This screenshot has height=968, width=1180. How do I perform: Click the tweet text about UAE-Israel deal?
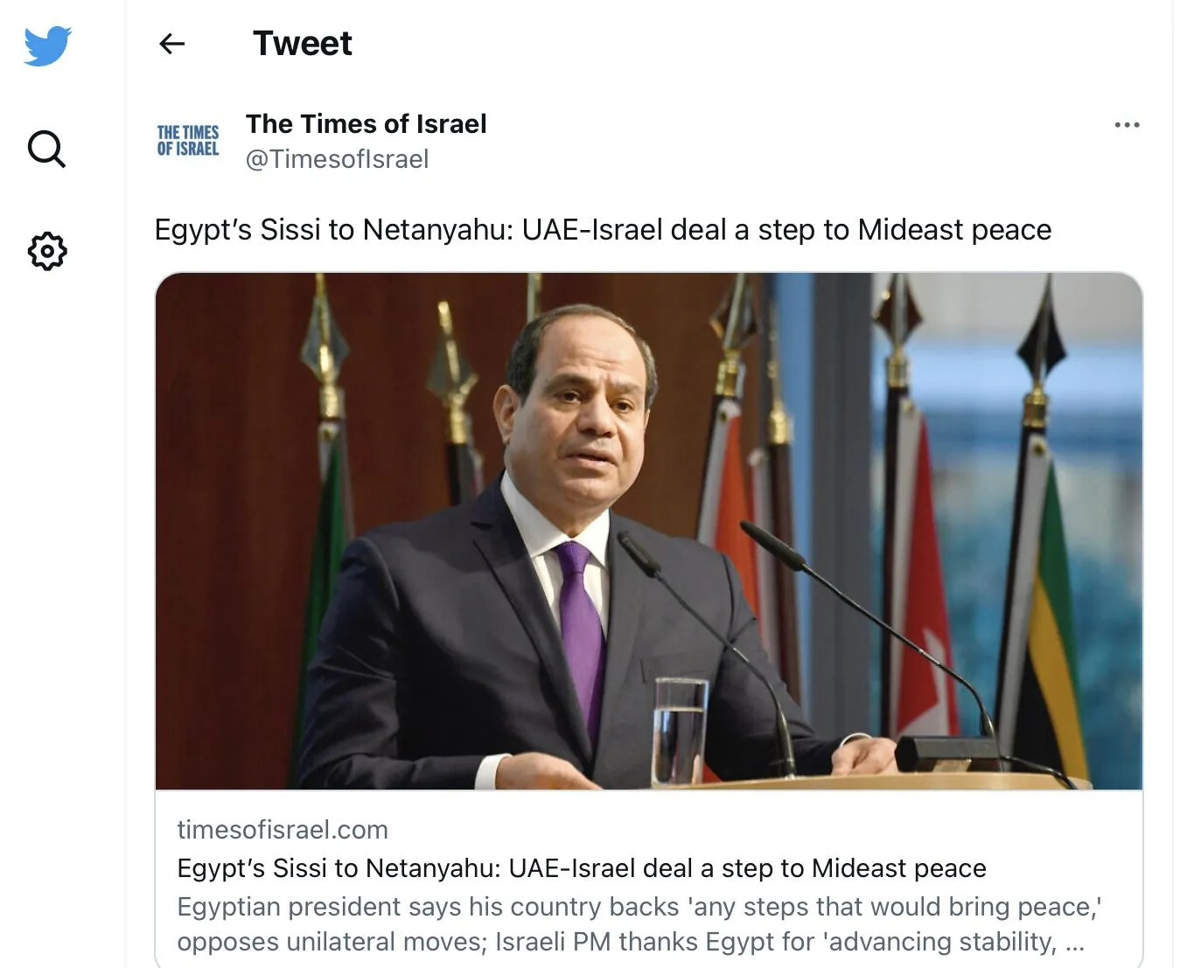click(603, 230)
